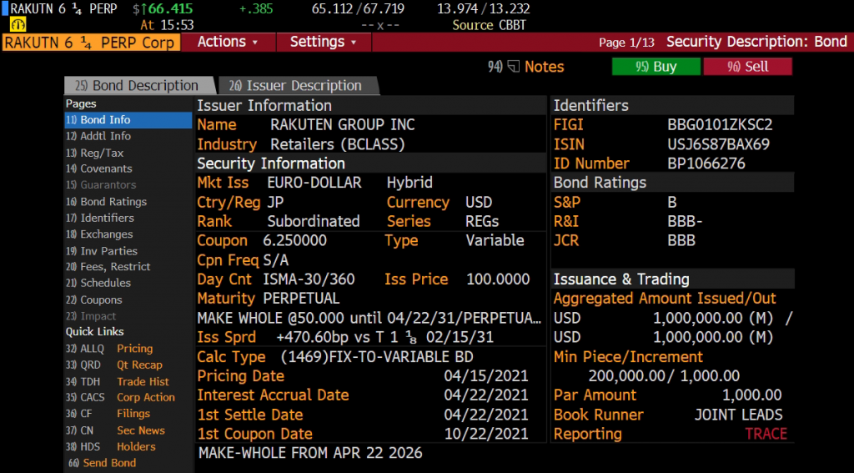Switch to the Issuer Description tab
The image size is (854, 473).
298,86
